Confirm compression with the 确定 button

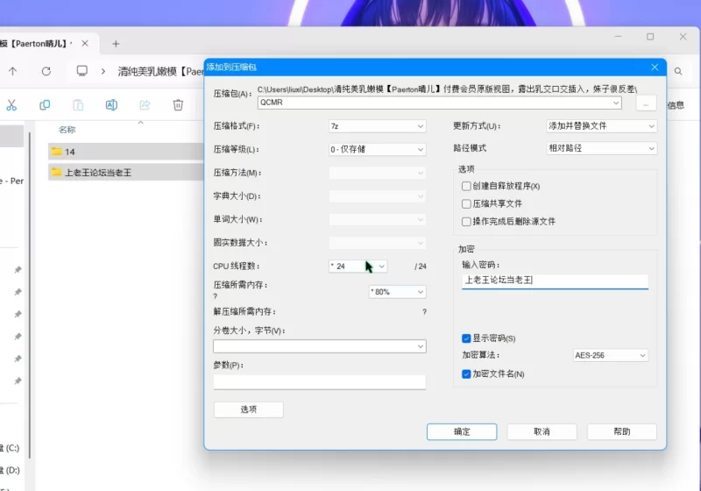tap(462, 431)
